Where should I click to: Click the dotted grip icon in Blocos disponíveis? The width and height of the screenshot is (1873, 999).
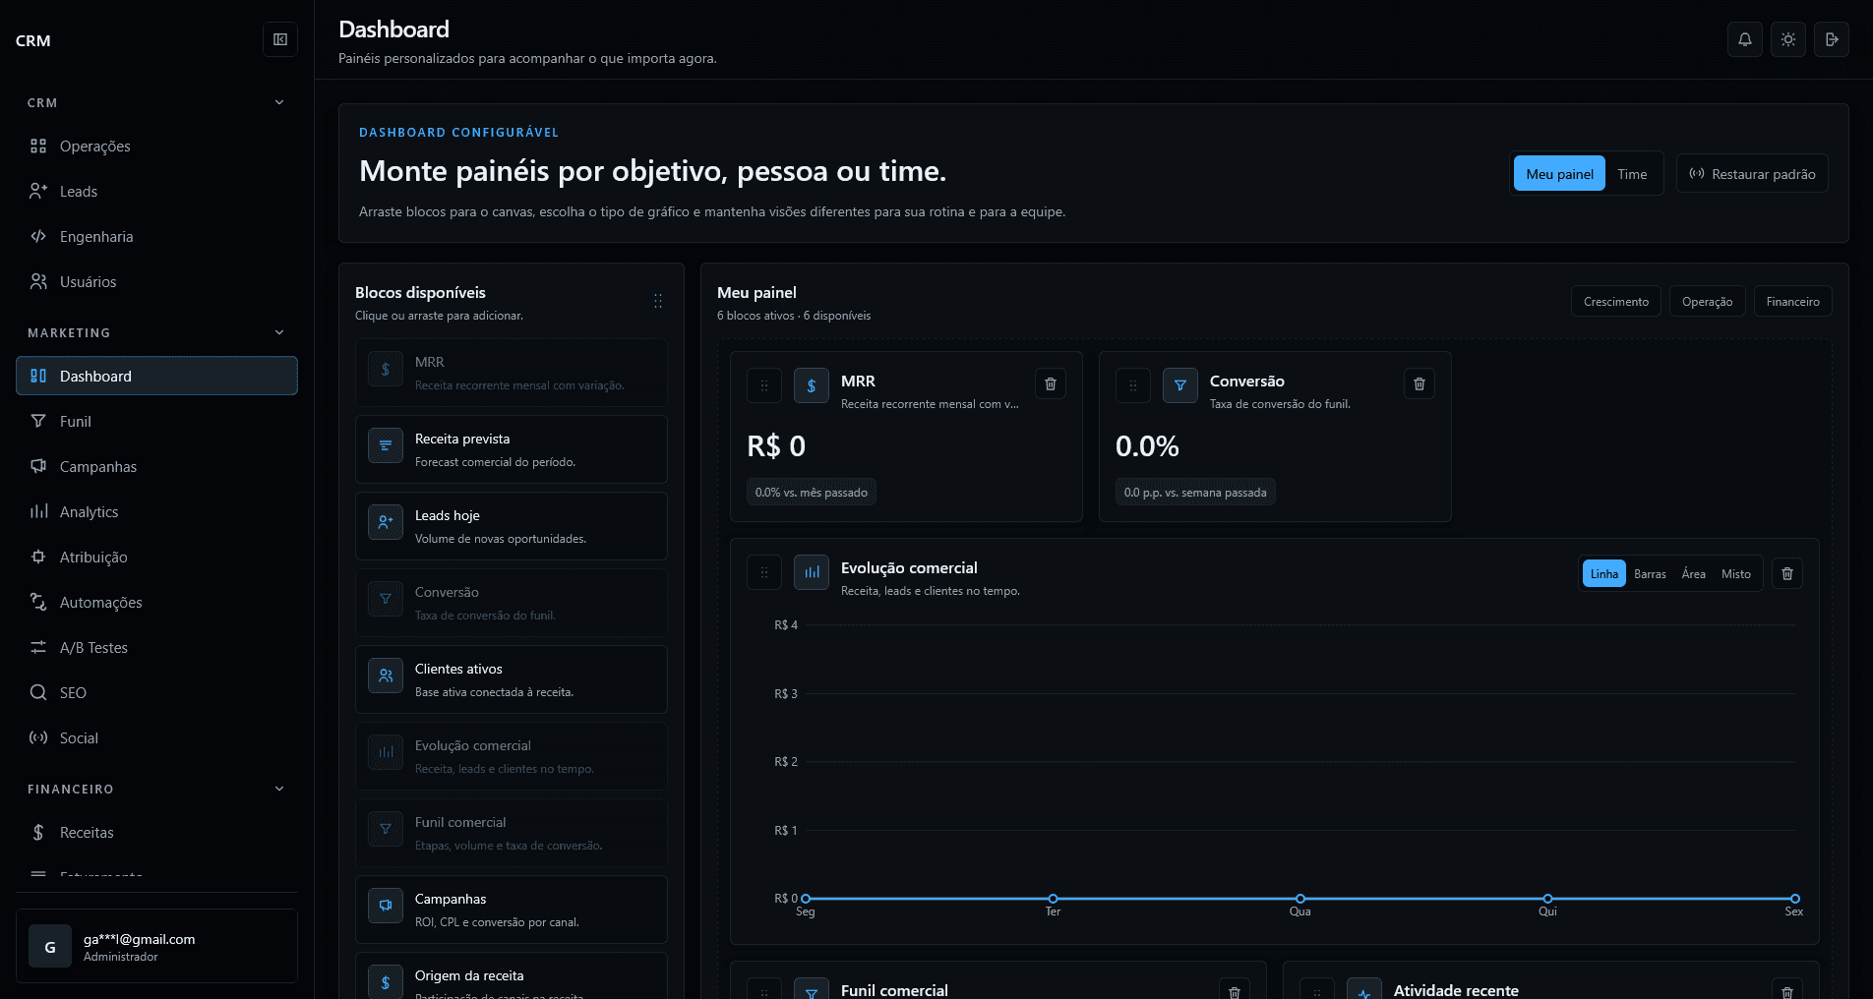(658, 301)
